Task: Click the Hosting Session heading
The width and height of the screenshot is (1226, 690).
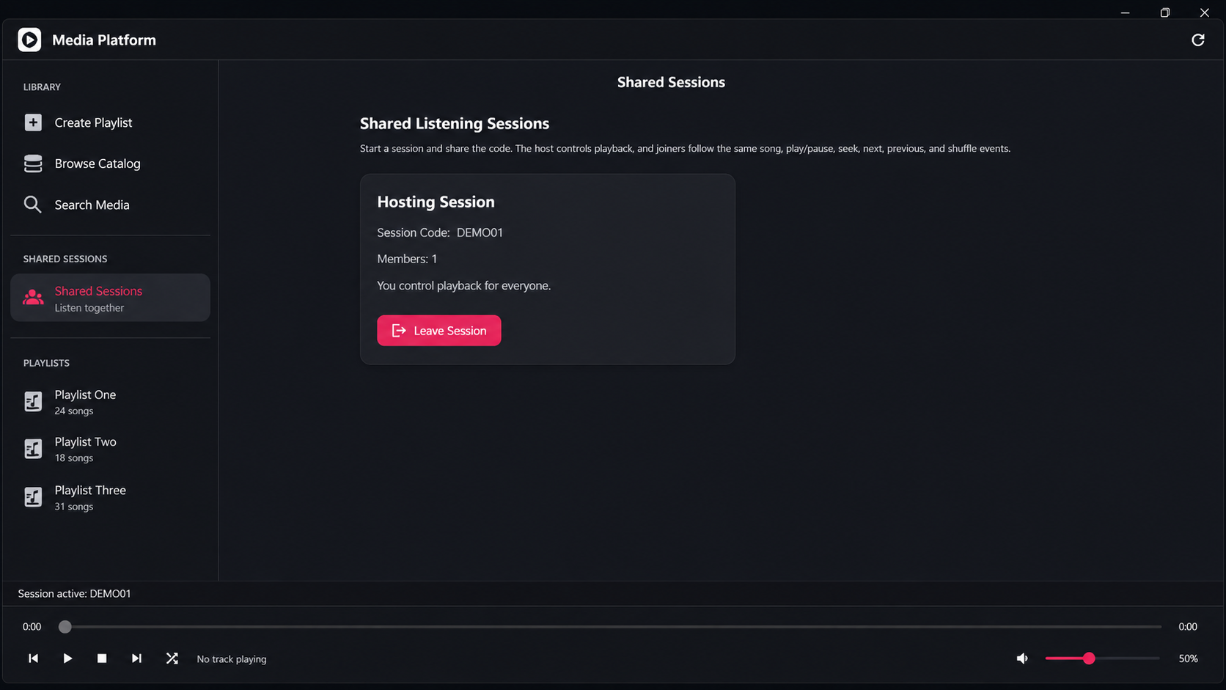Action: pos(436,202)
